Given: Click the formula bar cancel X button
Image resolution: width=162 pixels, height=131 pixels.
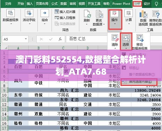Looking at the screenshot, I should 41,39.
